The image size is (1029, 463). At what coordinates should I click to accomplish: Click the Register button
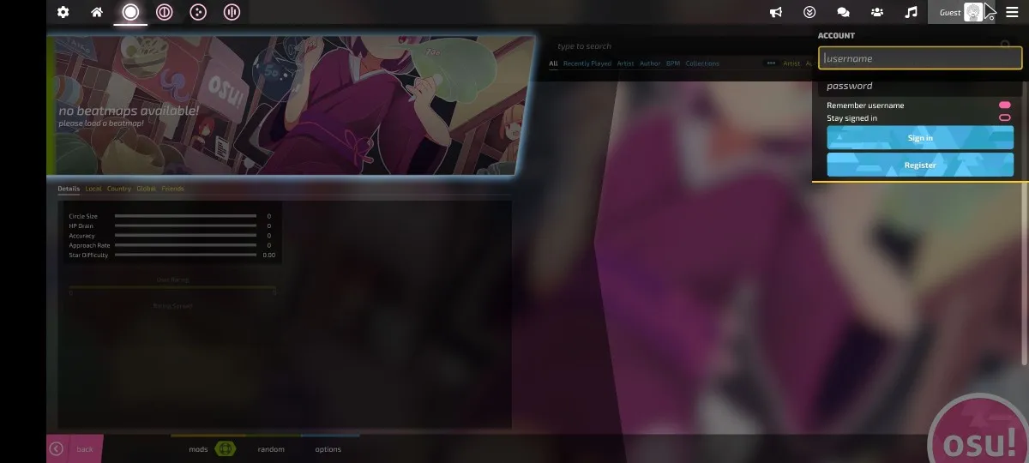tap(920, 165)
